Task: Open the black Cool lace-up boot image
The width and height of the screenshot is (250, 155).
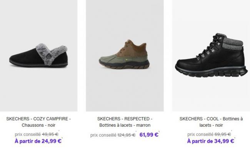Action: [x=211, y=56]
